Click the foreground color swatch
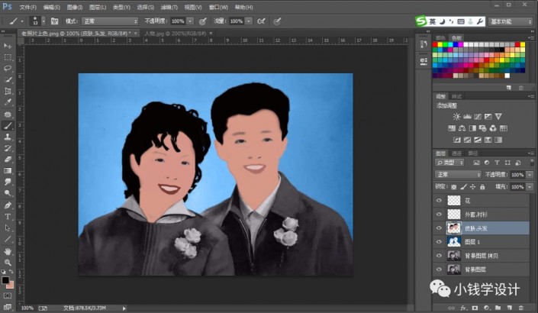The width and height of the screenshot is (538, 313). pos(5,280)
